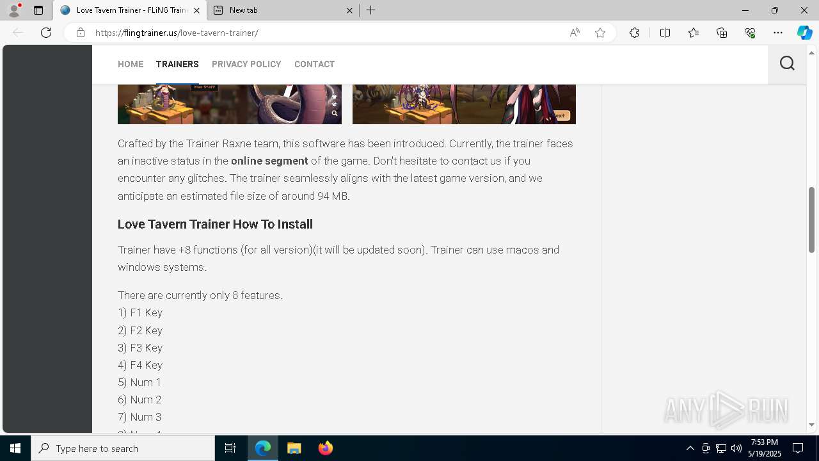Viewport: 819px width, 461px height.
Task: View site information lock icon
Action: 81,33
